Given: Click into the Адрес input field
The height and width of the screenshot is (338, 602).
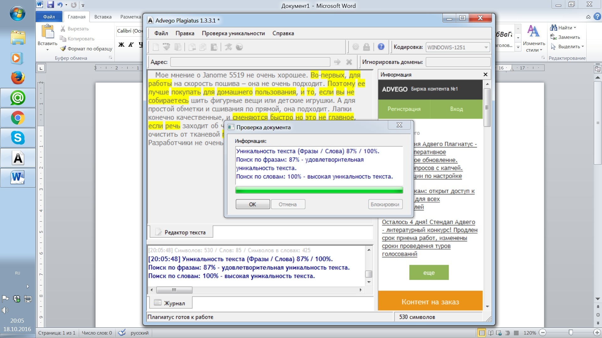Looking at the screenshot, I should [x=250, y=62].
